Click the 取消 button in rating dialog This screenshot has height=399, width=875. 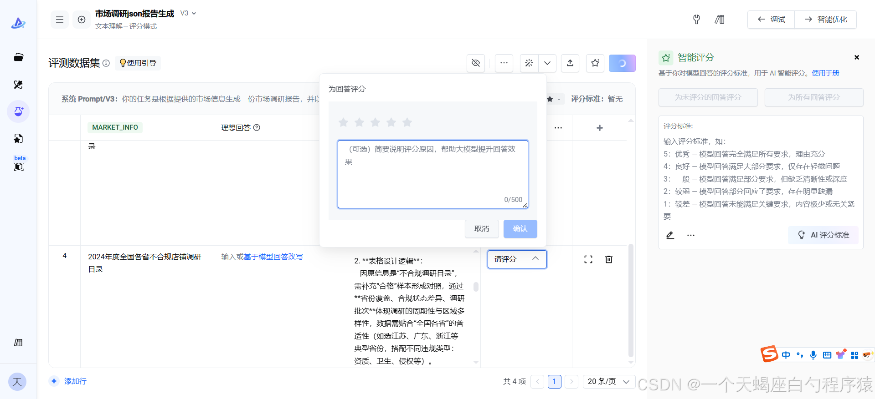[x=481, y=229]
